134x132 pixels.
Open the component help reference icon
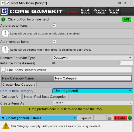tap(120, 3)
